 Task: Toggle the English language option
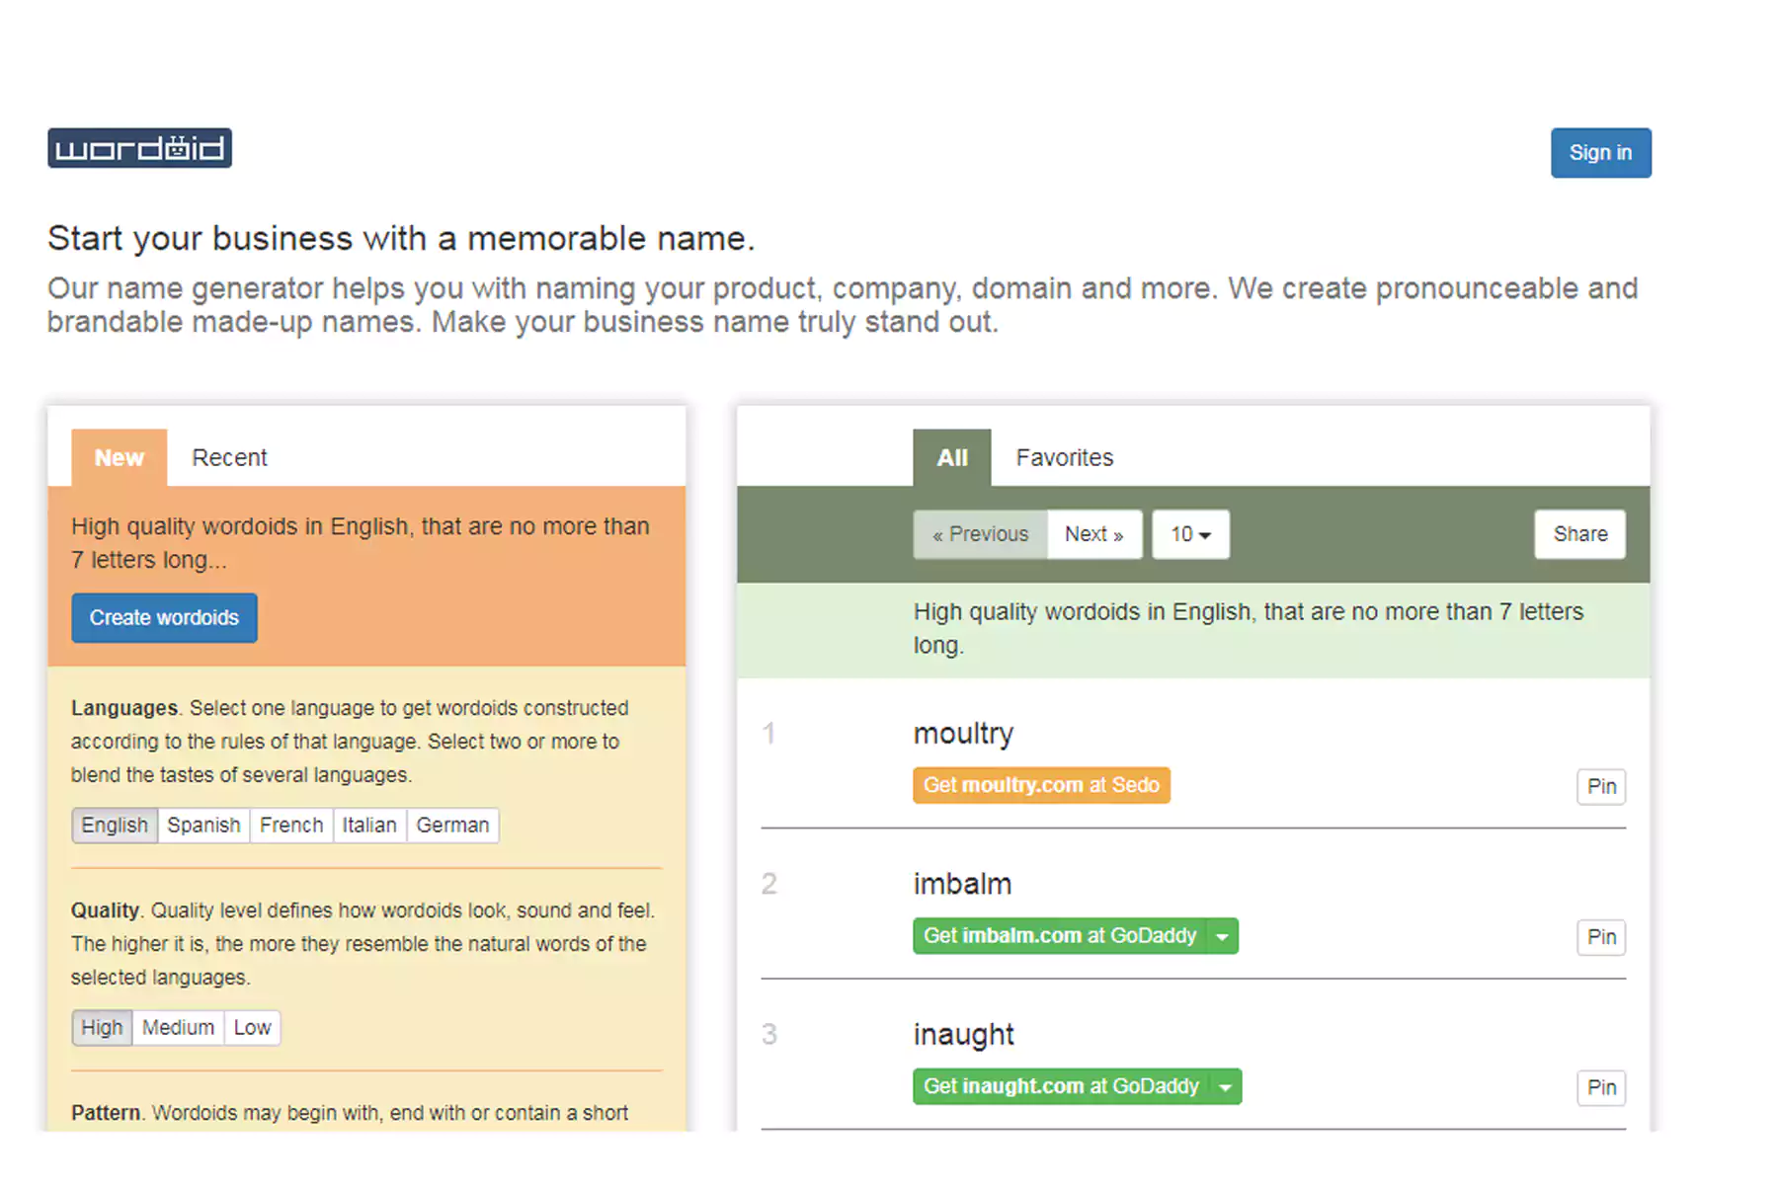(115, 826)
